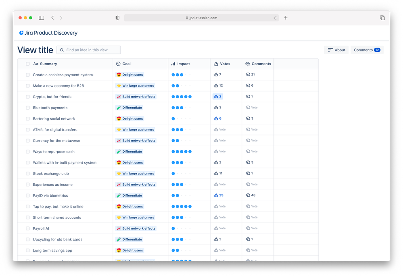Click the Jira Product Discovery logo
This screenshot has width=403, height=276.
point(48,33)
